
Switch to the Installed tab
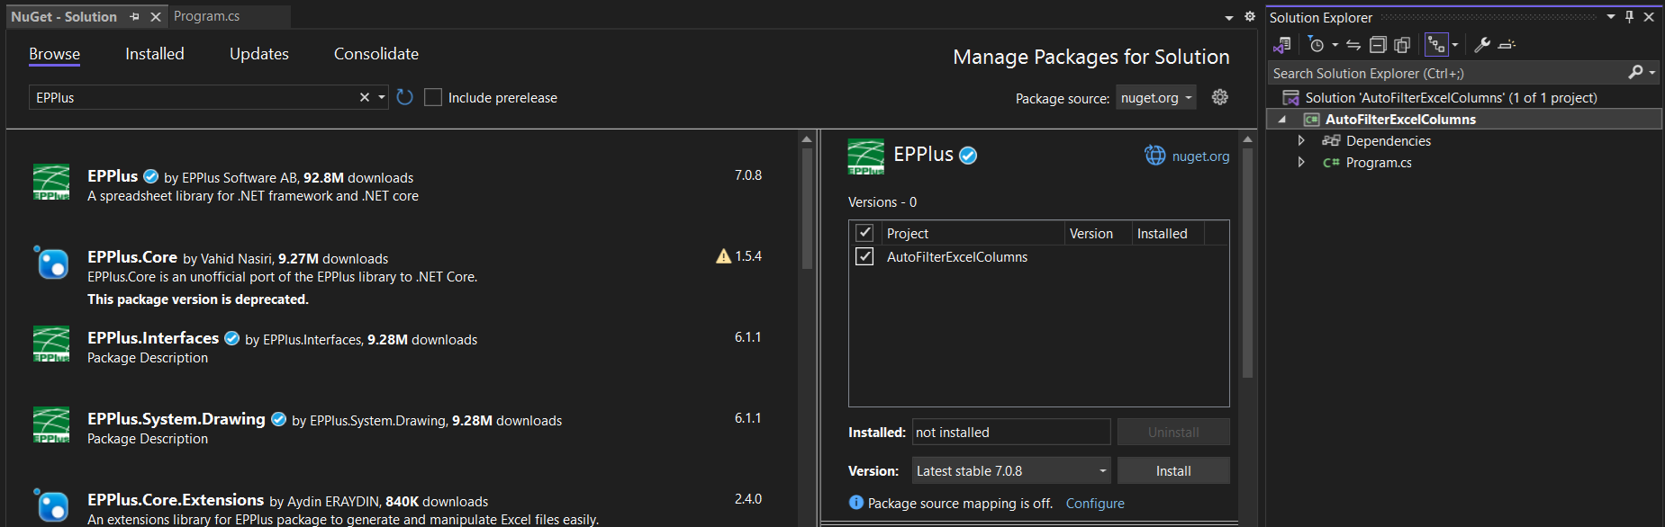[155, 54]
